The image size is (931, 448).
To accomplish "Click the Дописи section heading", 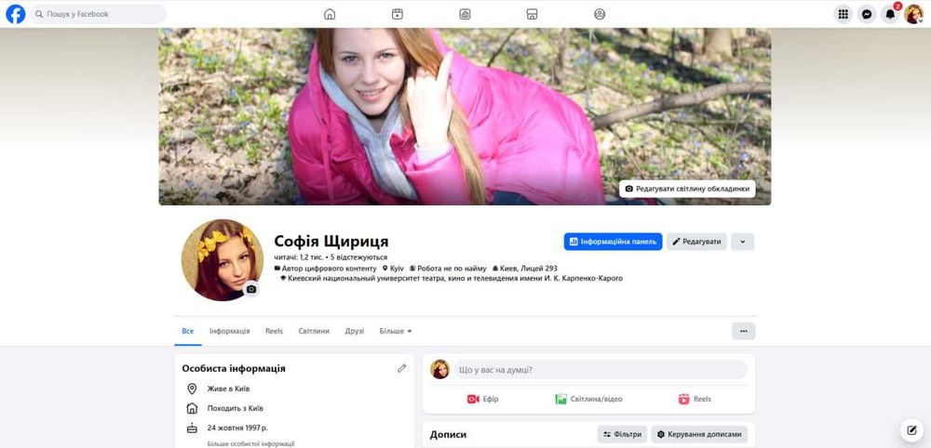I will click(x=449, y=434).
